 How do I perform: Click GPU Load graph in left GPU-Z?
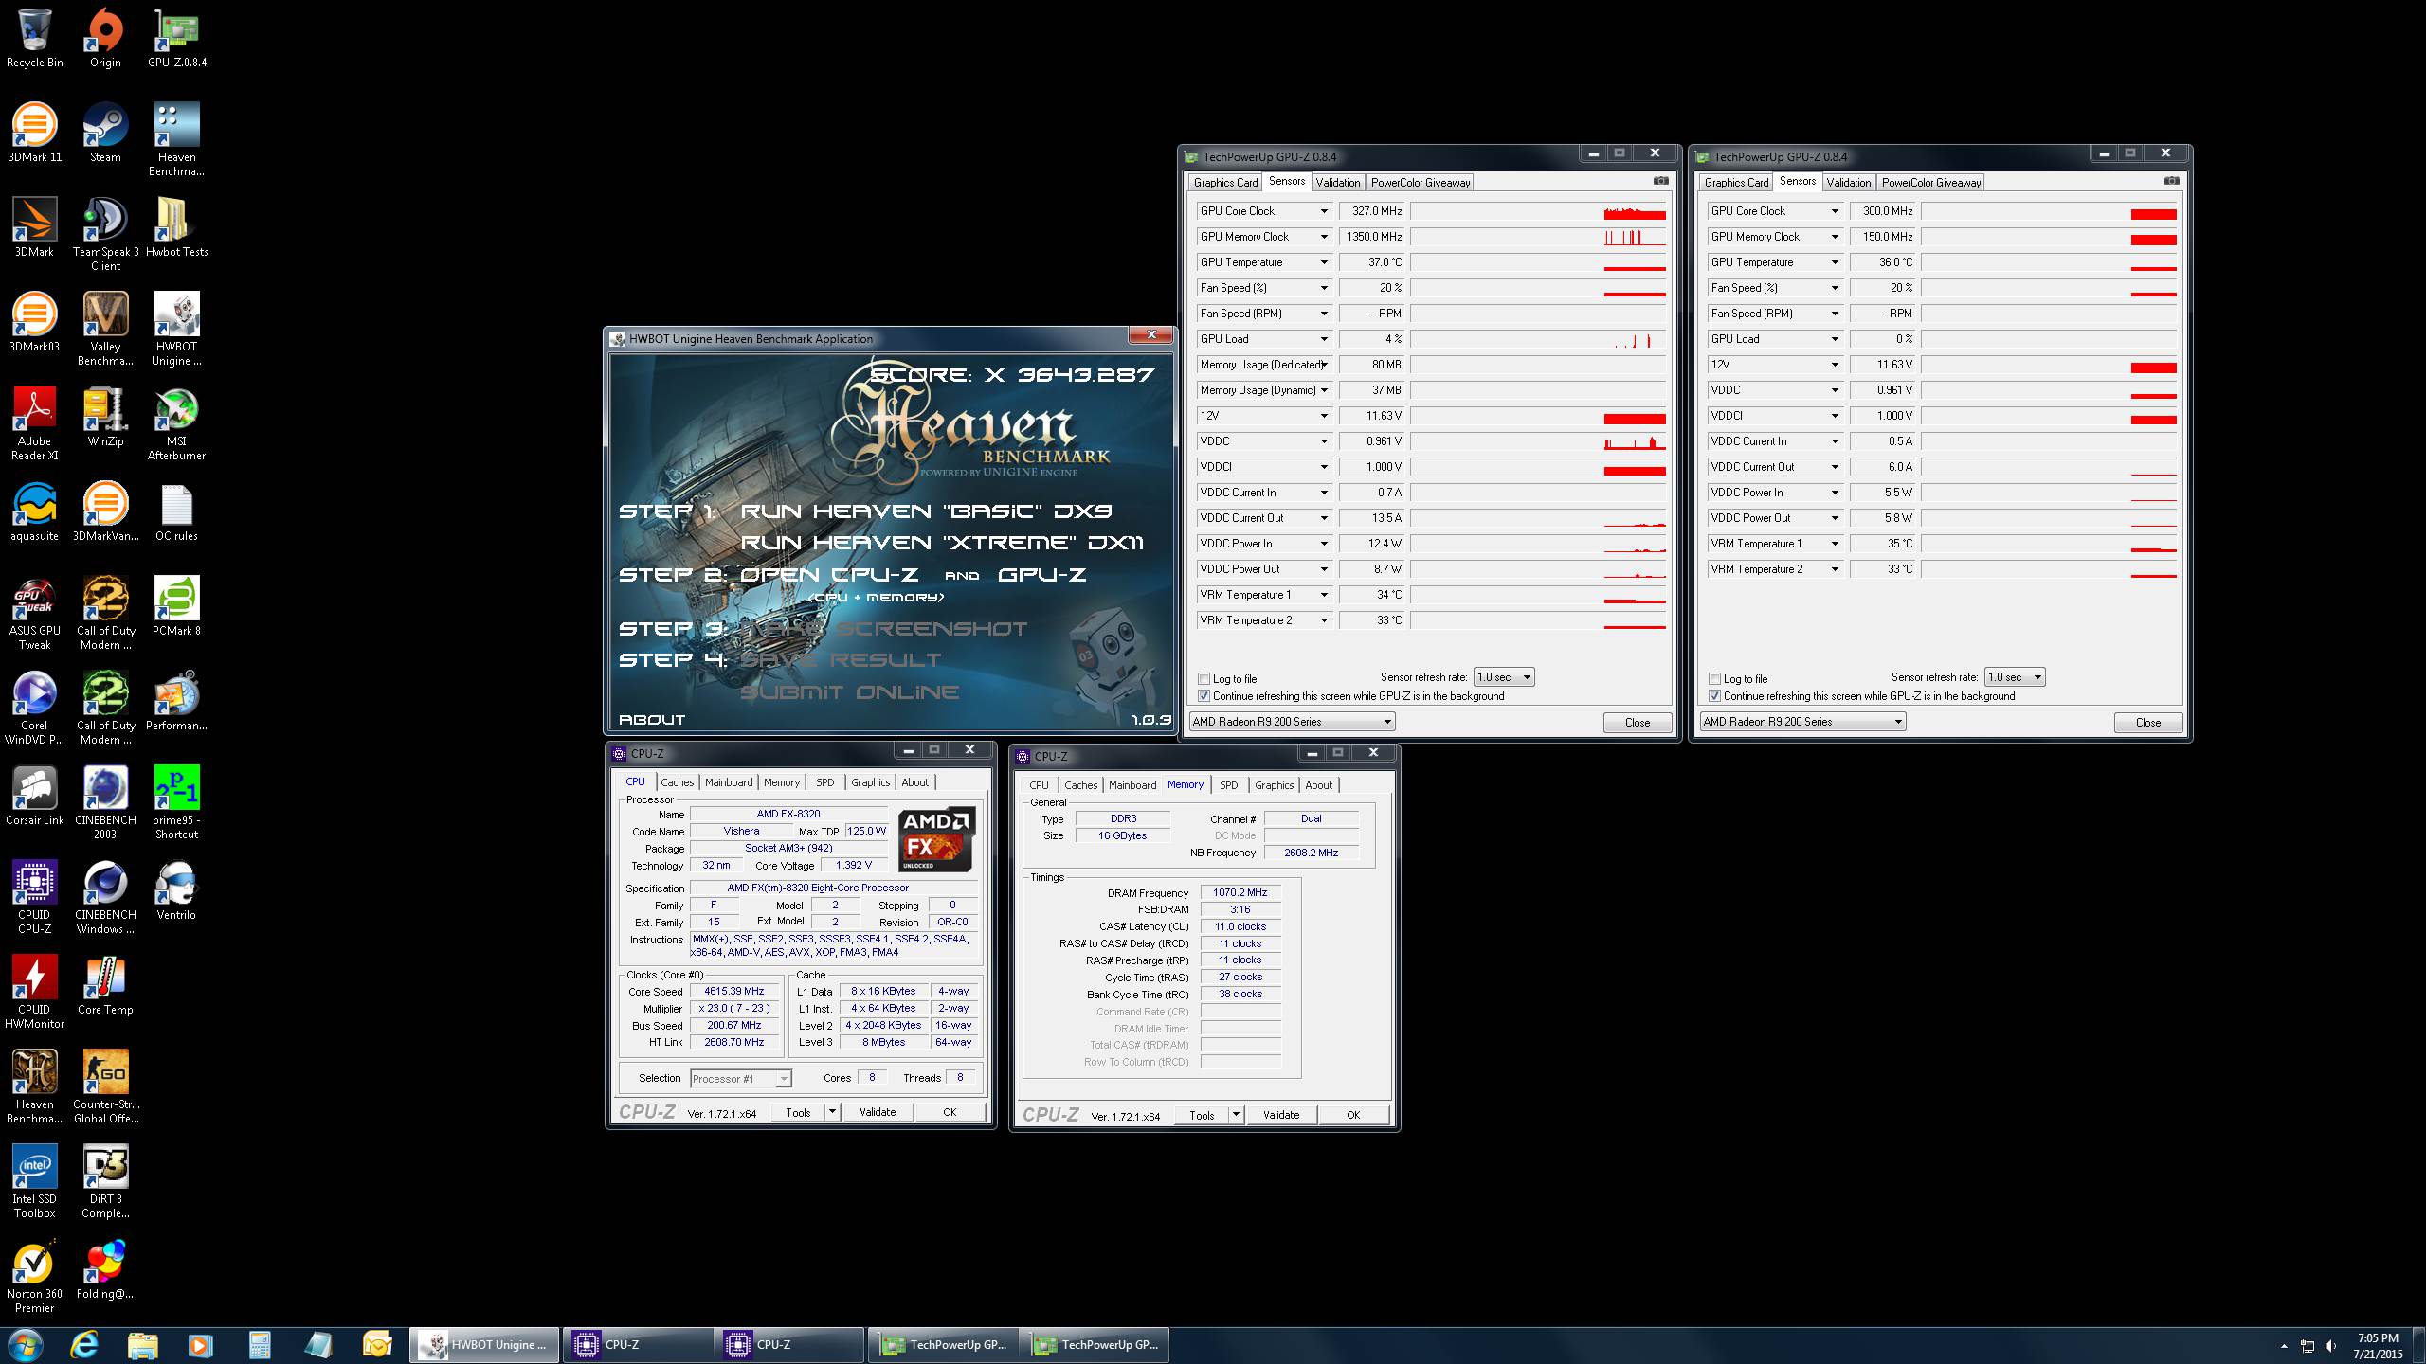[x=1538, y=339]
